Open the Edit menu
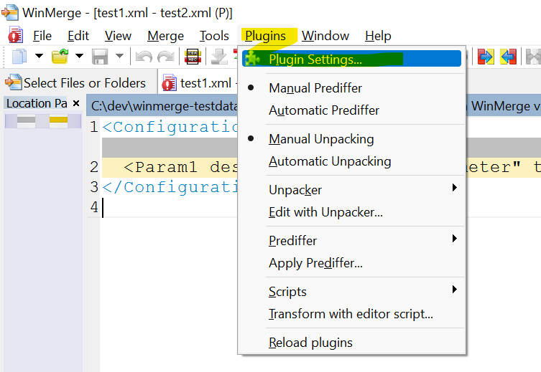541x372 pixels. click(78, 36)
